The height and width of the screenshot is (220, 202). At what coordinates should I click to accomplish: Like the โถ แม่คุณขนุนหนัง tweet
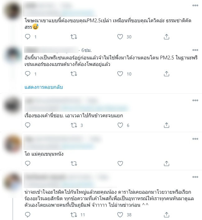pyautogui.click(x=120, y=163)
